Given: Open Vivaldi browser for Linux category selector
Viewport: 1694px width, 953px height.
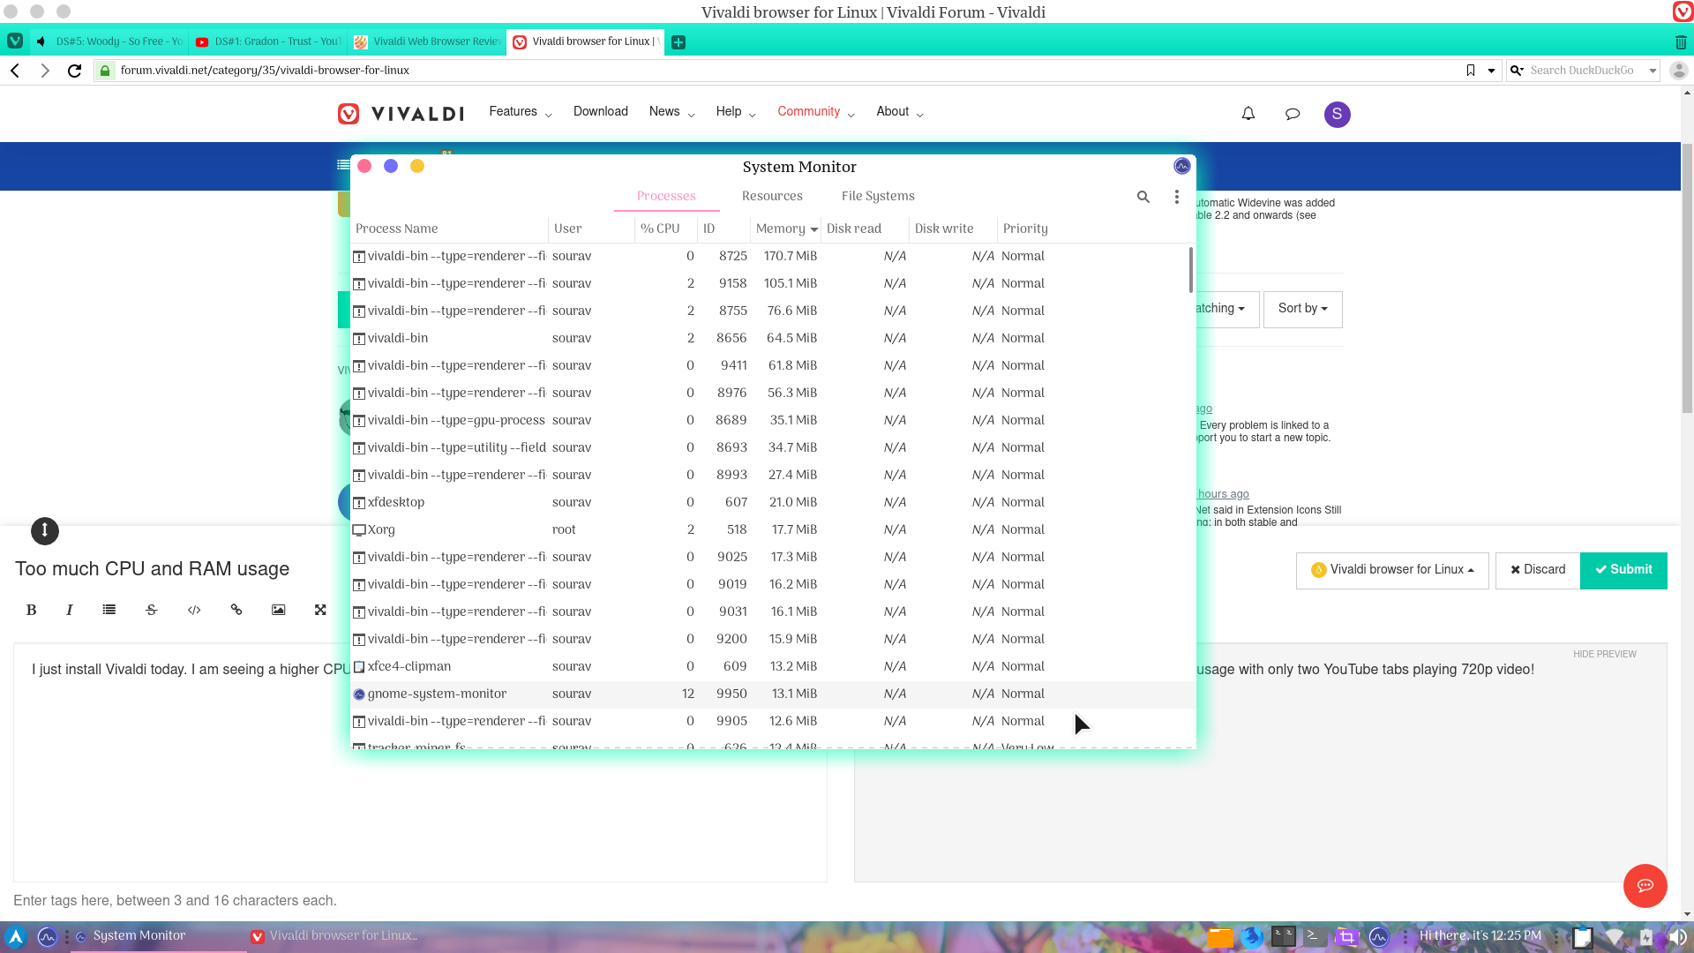Looking at the screenshot, I should pos(1392,570).
